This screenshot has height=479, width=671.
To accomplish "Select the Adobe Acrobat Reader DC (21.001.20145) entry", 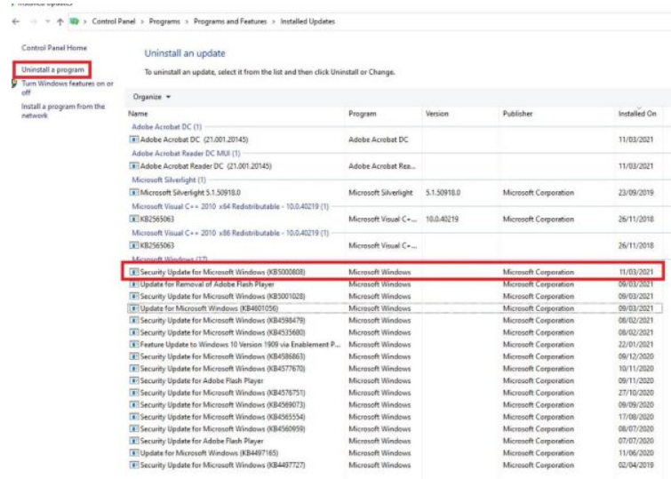I will tap(395, 166).
